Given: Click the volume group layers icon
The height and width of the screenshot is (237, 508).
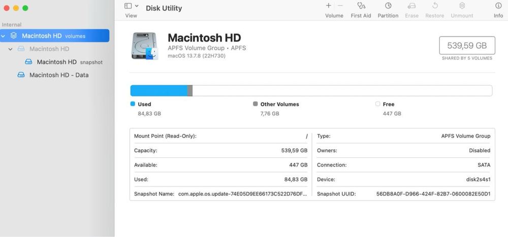Looking at the screenshot, I should coord(14,36).
